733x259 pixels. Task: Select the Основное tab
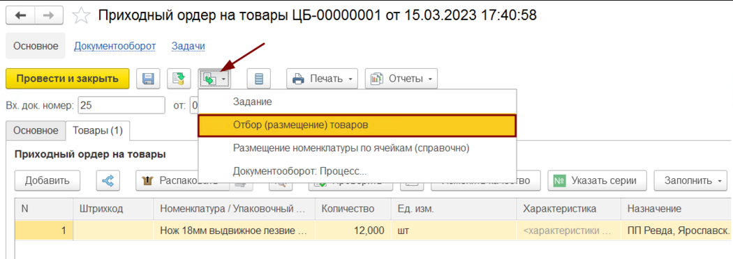[36, 130]
